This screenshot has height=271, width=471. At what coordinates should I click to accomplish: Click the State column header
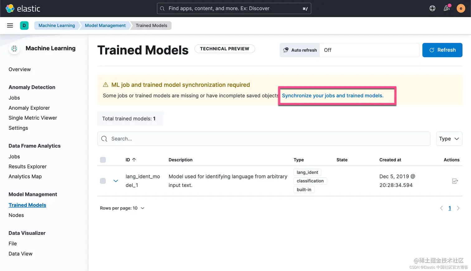tap(342, 160)
